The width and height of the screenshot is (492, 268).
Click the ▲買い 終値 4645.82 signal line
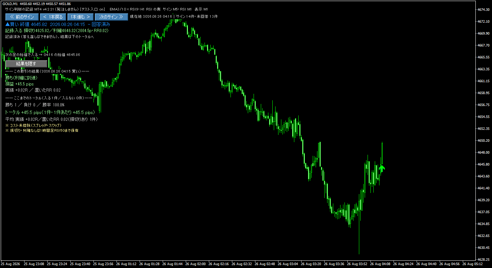coord(58,24)
